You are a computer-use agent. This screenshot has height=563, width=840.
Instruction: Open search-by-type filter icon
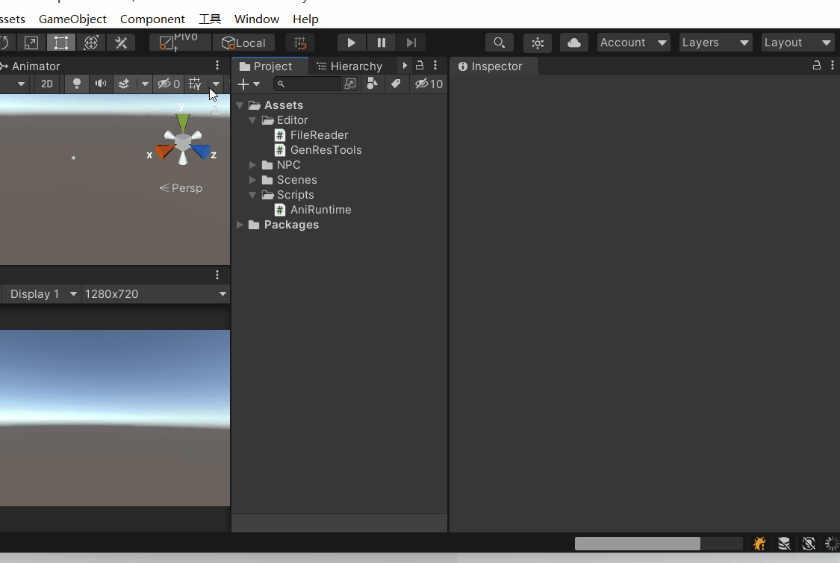pyautogui.click(x=373, y=84)
